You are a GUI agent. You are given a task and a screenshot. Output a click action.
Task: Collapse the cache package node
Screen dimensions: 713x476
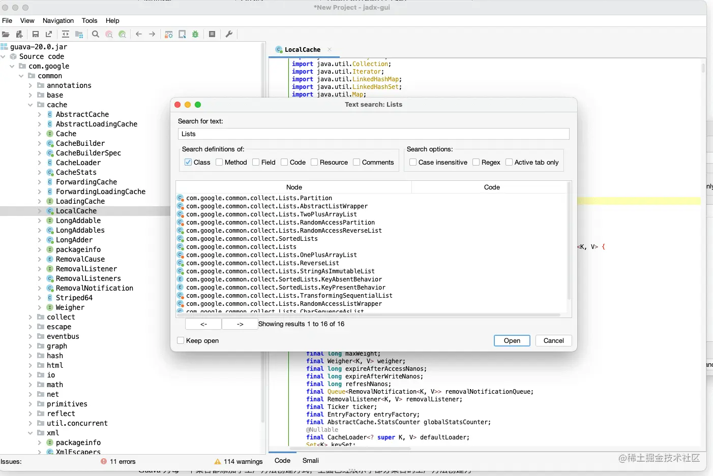tap(31, 105)
